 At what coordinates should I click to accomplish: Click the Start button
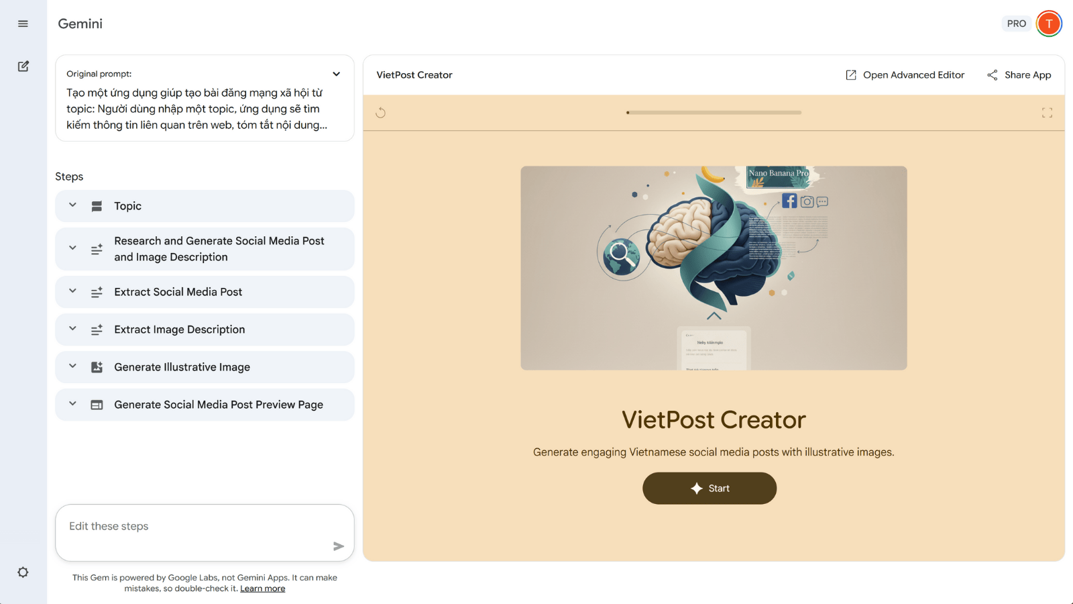709,489
